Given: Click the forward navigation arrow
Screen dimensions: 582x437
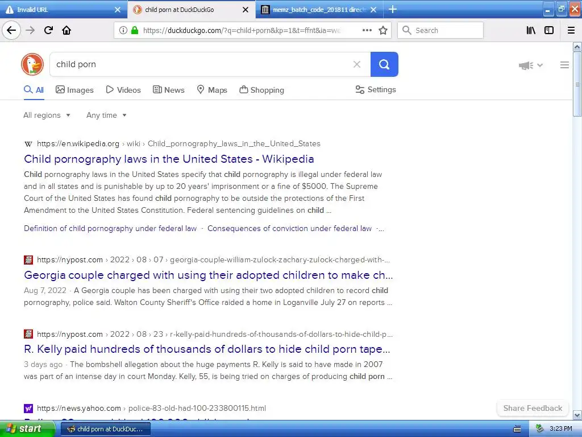Looking at the screenshot, I should point(30,30).
